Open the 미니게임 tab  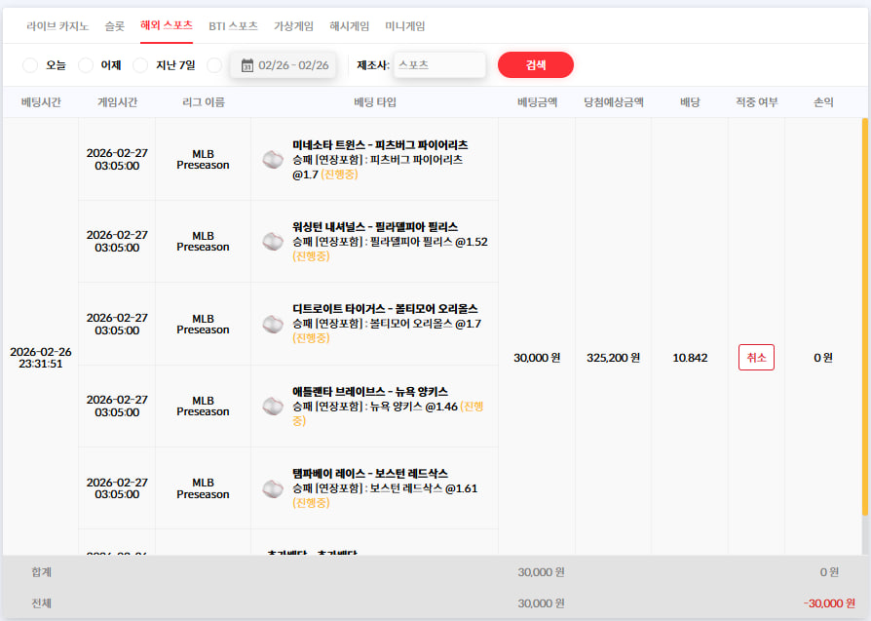pyautogui.click(x=405, y=26)
